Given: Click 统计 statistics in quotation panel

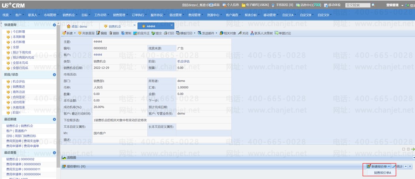Looking at the screenshot, I should (x=397, y=166).
